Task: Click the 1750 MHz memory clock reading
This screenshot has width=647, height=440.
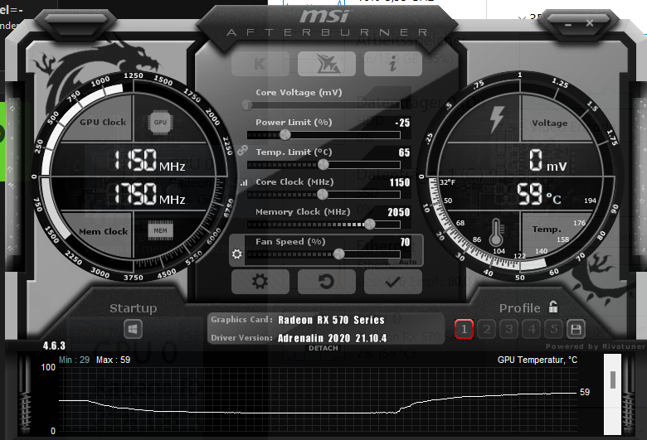Action: pyautogui.click(x=149, y=194)
